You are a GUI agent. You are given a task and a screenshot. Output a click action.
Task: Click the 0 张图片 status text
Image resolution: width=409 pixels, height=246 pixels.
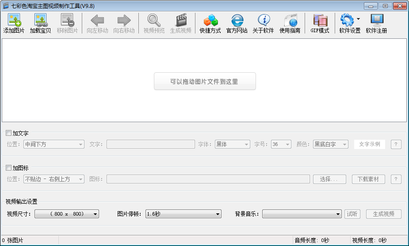pyautogui.click(x=12, y=240)
